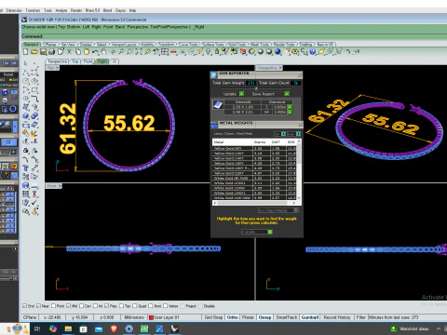Switch to the Perspective viewport tab

pyautogui.click(x=58, y=61)
